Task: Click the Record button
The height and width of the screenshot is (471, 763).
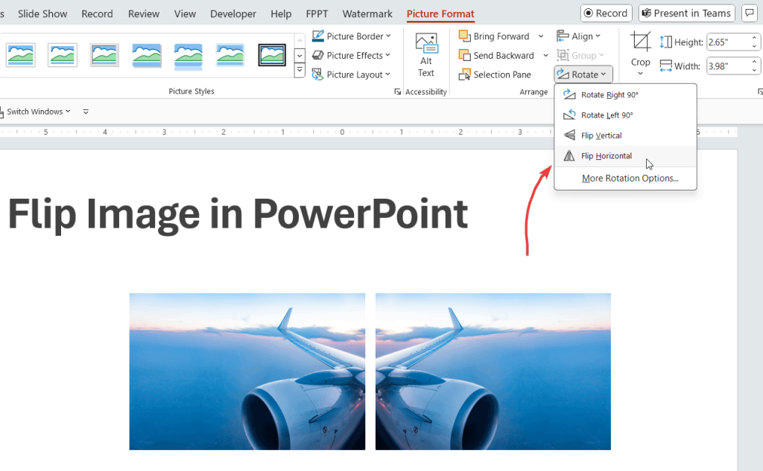Action: (606, 13)
